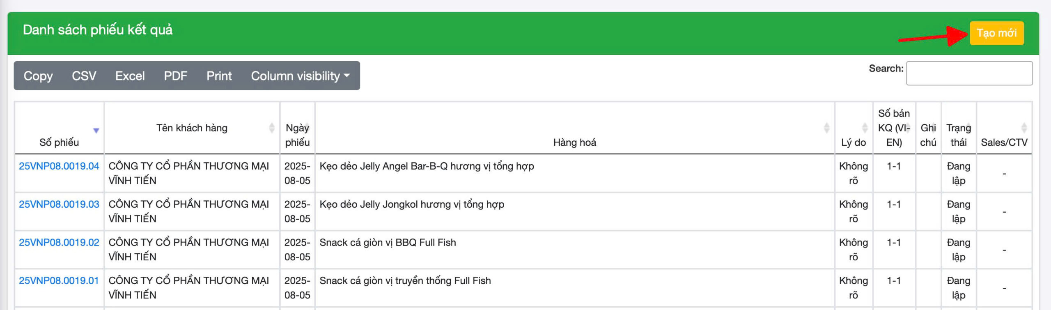This screenshot has height=310, width=1051.
Task: Click the Search input field
Action: point(969,73)
